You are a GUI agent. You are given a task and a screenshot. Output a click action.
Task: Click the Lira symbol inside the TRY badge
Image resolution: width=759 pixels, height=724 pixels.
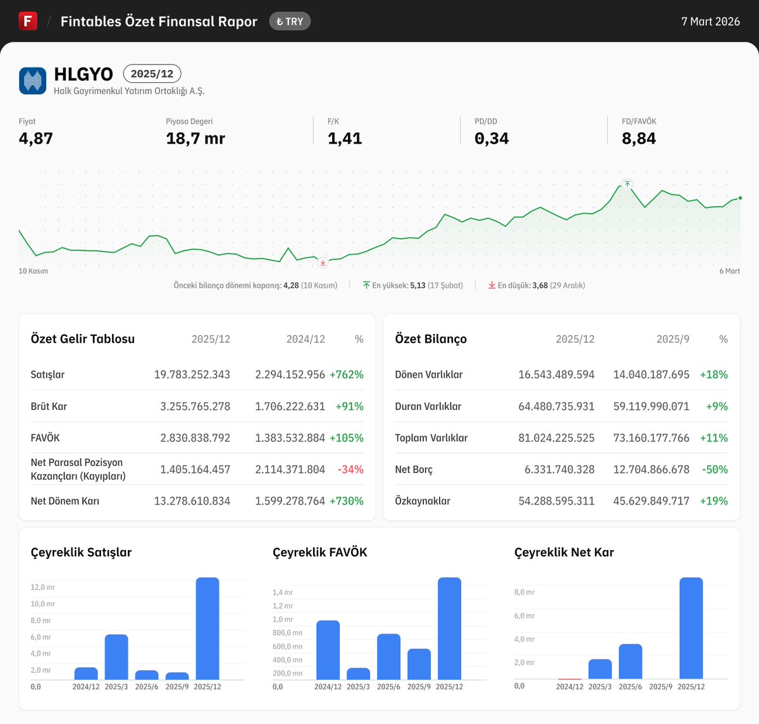pos(281,21)
